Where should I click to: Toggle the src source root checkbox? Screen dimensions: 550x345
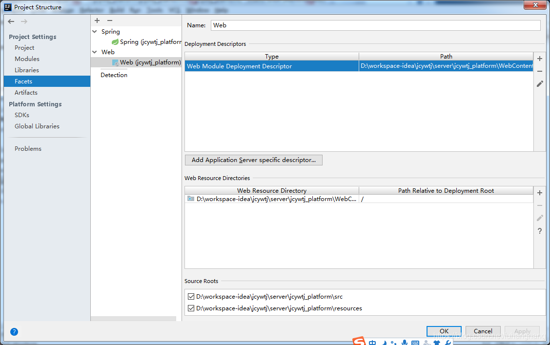pyautogui.click(x=190, y=296)
